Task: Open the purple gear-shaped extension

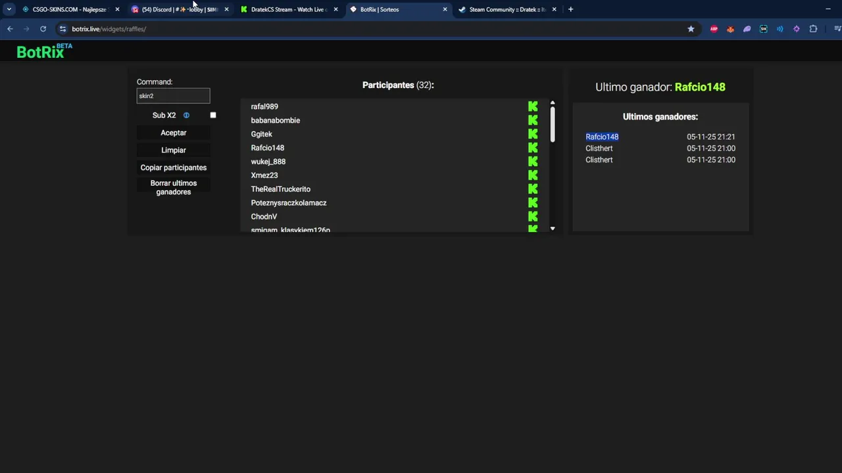Action: coord(796,29)
